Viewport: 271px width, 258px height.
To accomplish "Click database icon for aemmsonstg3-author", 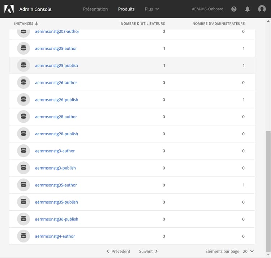I will tap(23, 151).
